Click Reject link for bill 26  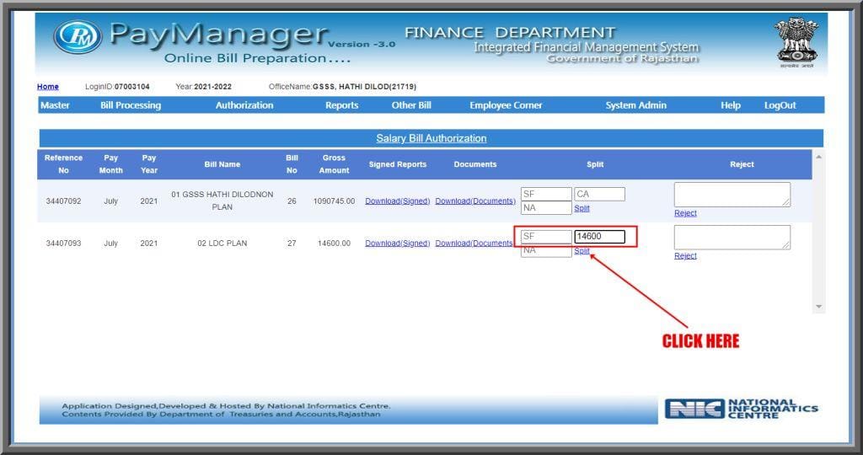(685, 213)
